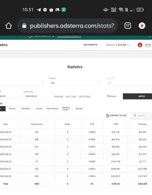Tap the Messenger notification icon
The height and width of the screenshot is (195, 152).
pyautogui.click(x=45, y=10)
